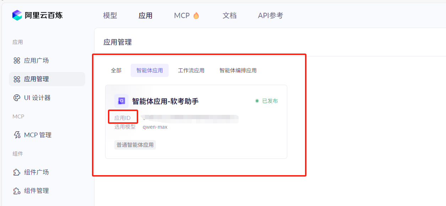Open the 应用 top menu
The image size is (446, 206).
click(146, 16)
